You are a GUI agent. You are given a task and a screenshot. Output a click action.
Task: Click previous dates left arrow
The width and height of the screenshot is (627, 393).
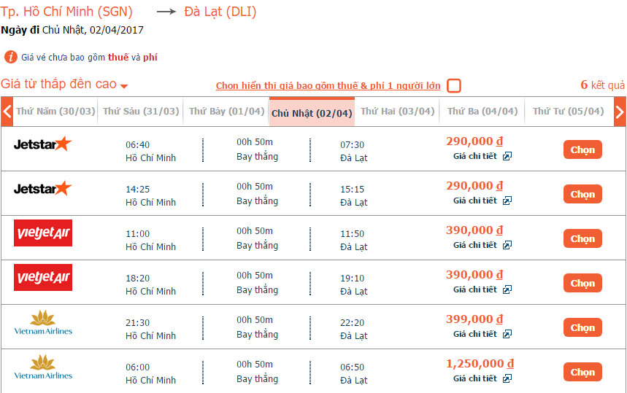7,112
